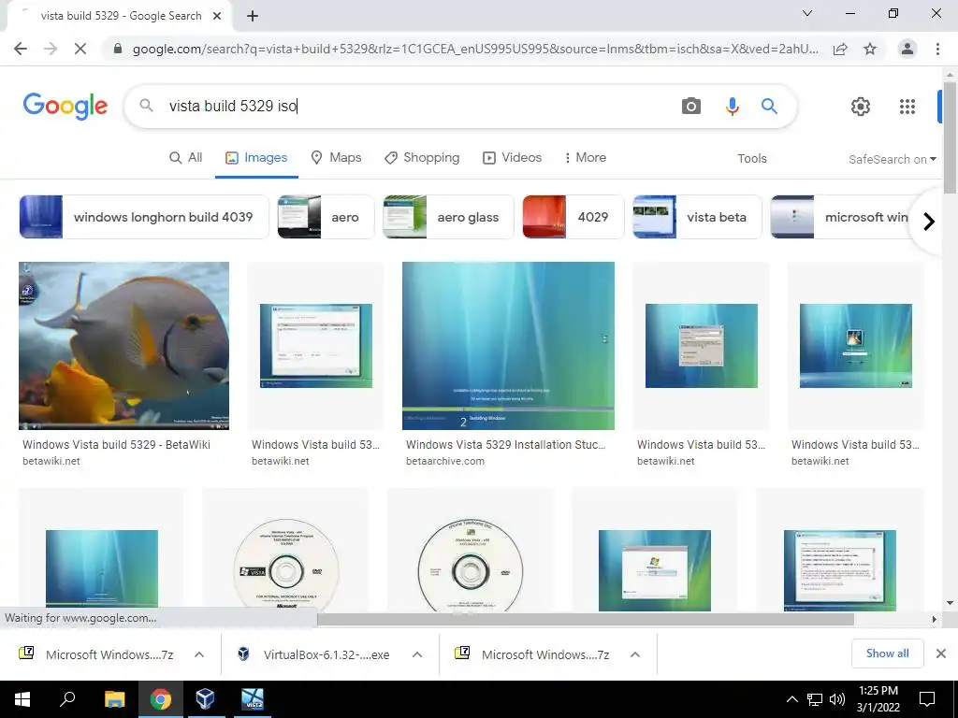Close the vista build 5329 tab
958x718 pixels.
pos(217,16)
